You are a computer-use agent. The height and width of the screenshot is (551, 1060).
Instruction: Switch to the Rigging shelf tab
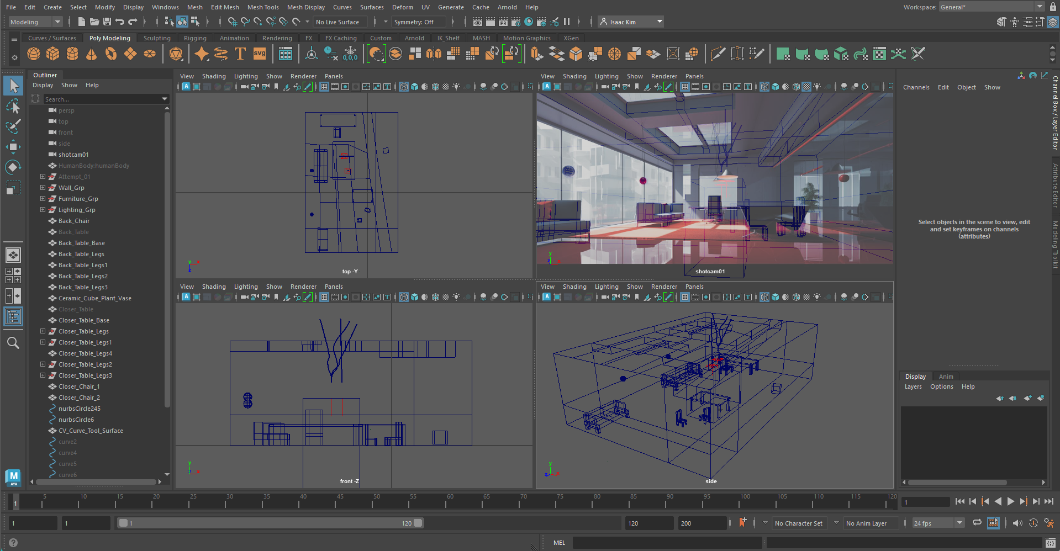(195, 38)
